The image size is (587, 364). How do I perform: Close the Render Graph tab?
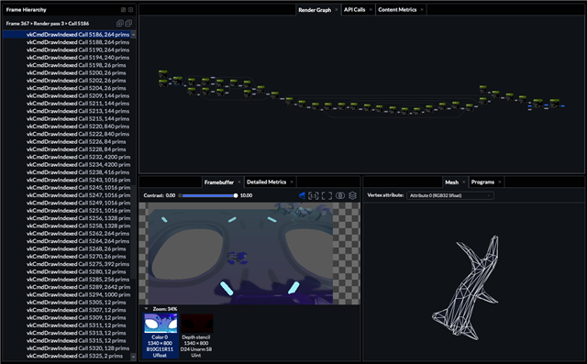tap(337, 10)
